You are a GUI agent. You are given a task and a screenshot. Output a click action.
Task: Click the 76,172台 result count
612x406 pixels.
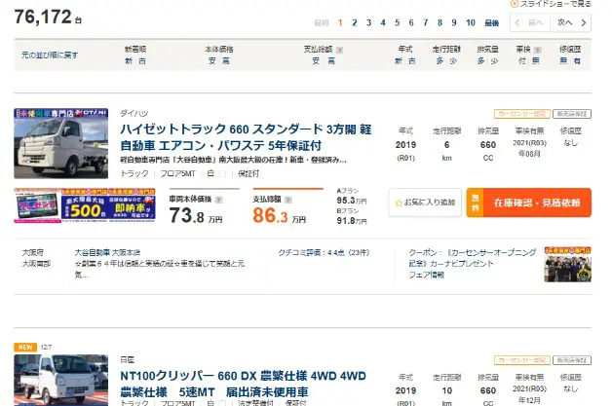pyautogui.click(x=48, y=18)
